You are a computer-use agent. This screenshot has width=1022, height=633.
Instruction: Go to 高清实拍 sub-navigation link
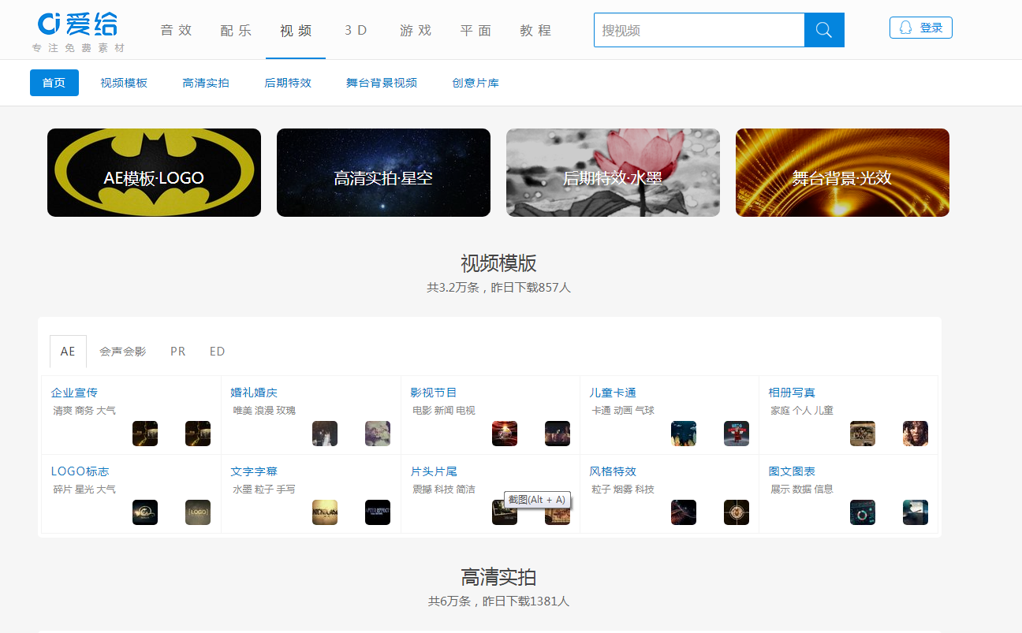point(206,83)
